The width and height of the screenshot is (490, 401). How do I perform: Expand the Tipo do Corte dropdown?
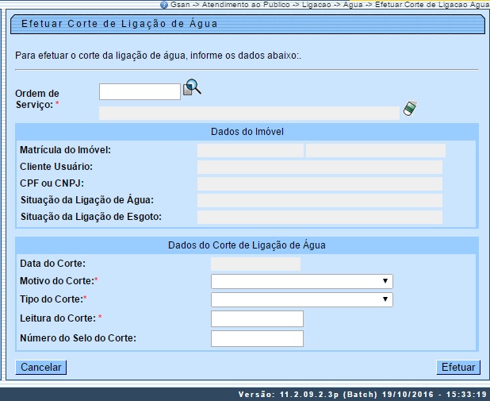pyautogui.click(x=301, y=299)
